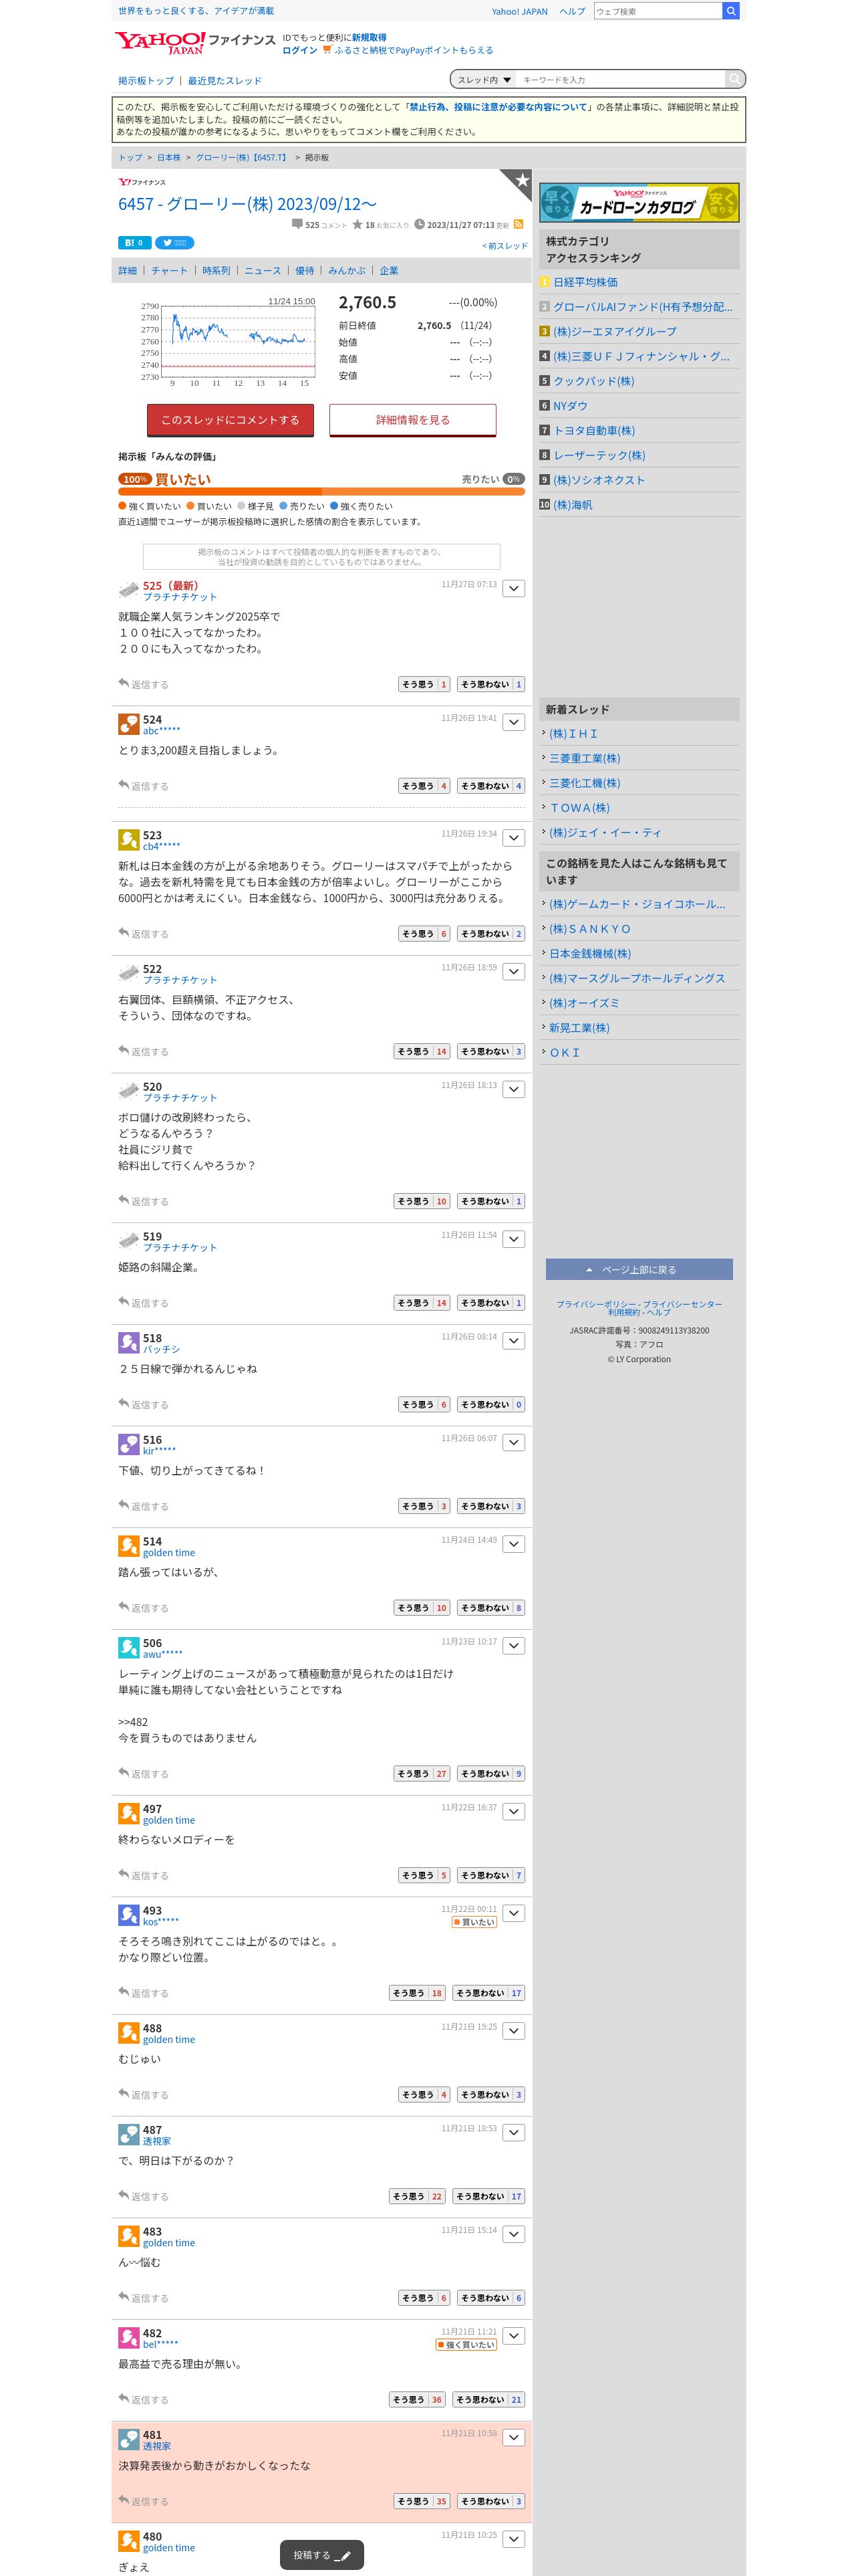Click reply arrow on comment 525
This screenshot has width=858, height=2576.
[x=124, y=683]
